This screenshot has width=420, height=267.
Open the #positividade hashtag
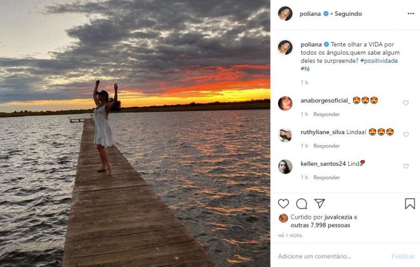coord(380,60)
